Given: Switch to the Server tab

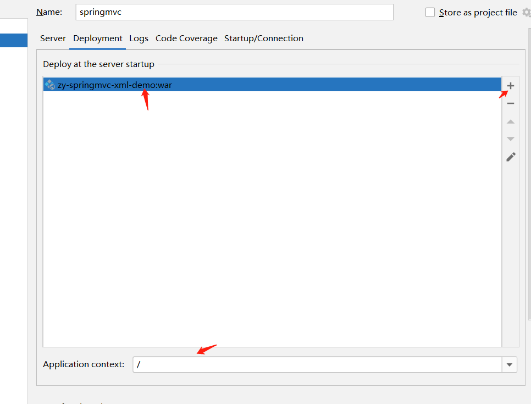Looking at the screenshot, I should pos(53,38).
